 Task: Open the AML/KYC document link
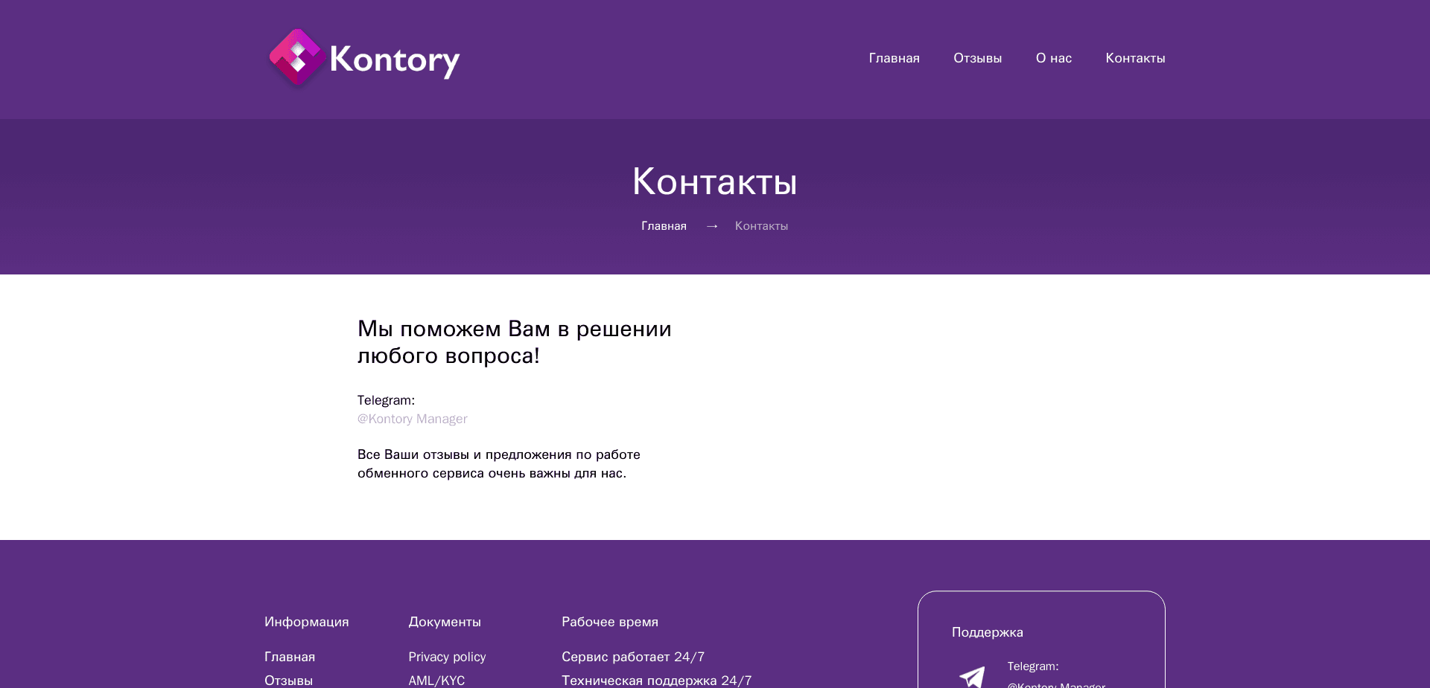point(436,680)
